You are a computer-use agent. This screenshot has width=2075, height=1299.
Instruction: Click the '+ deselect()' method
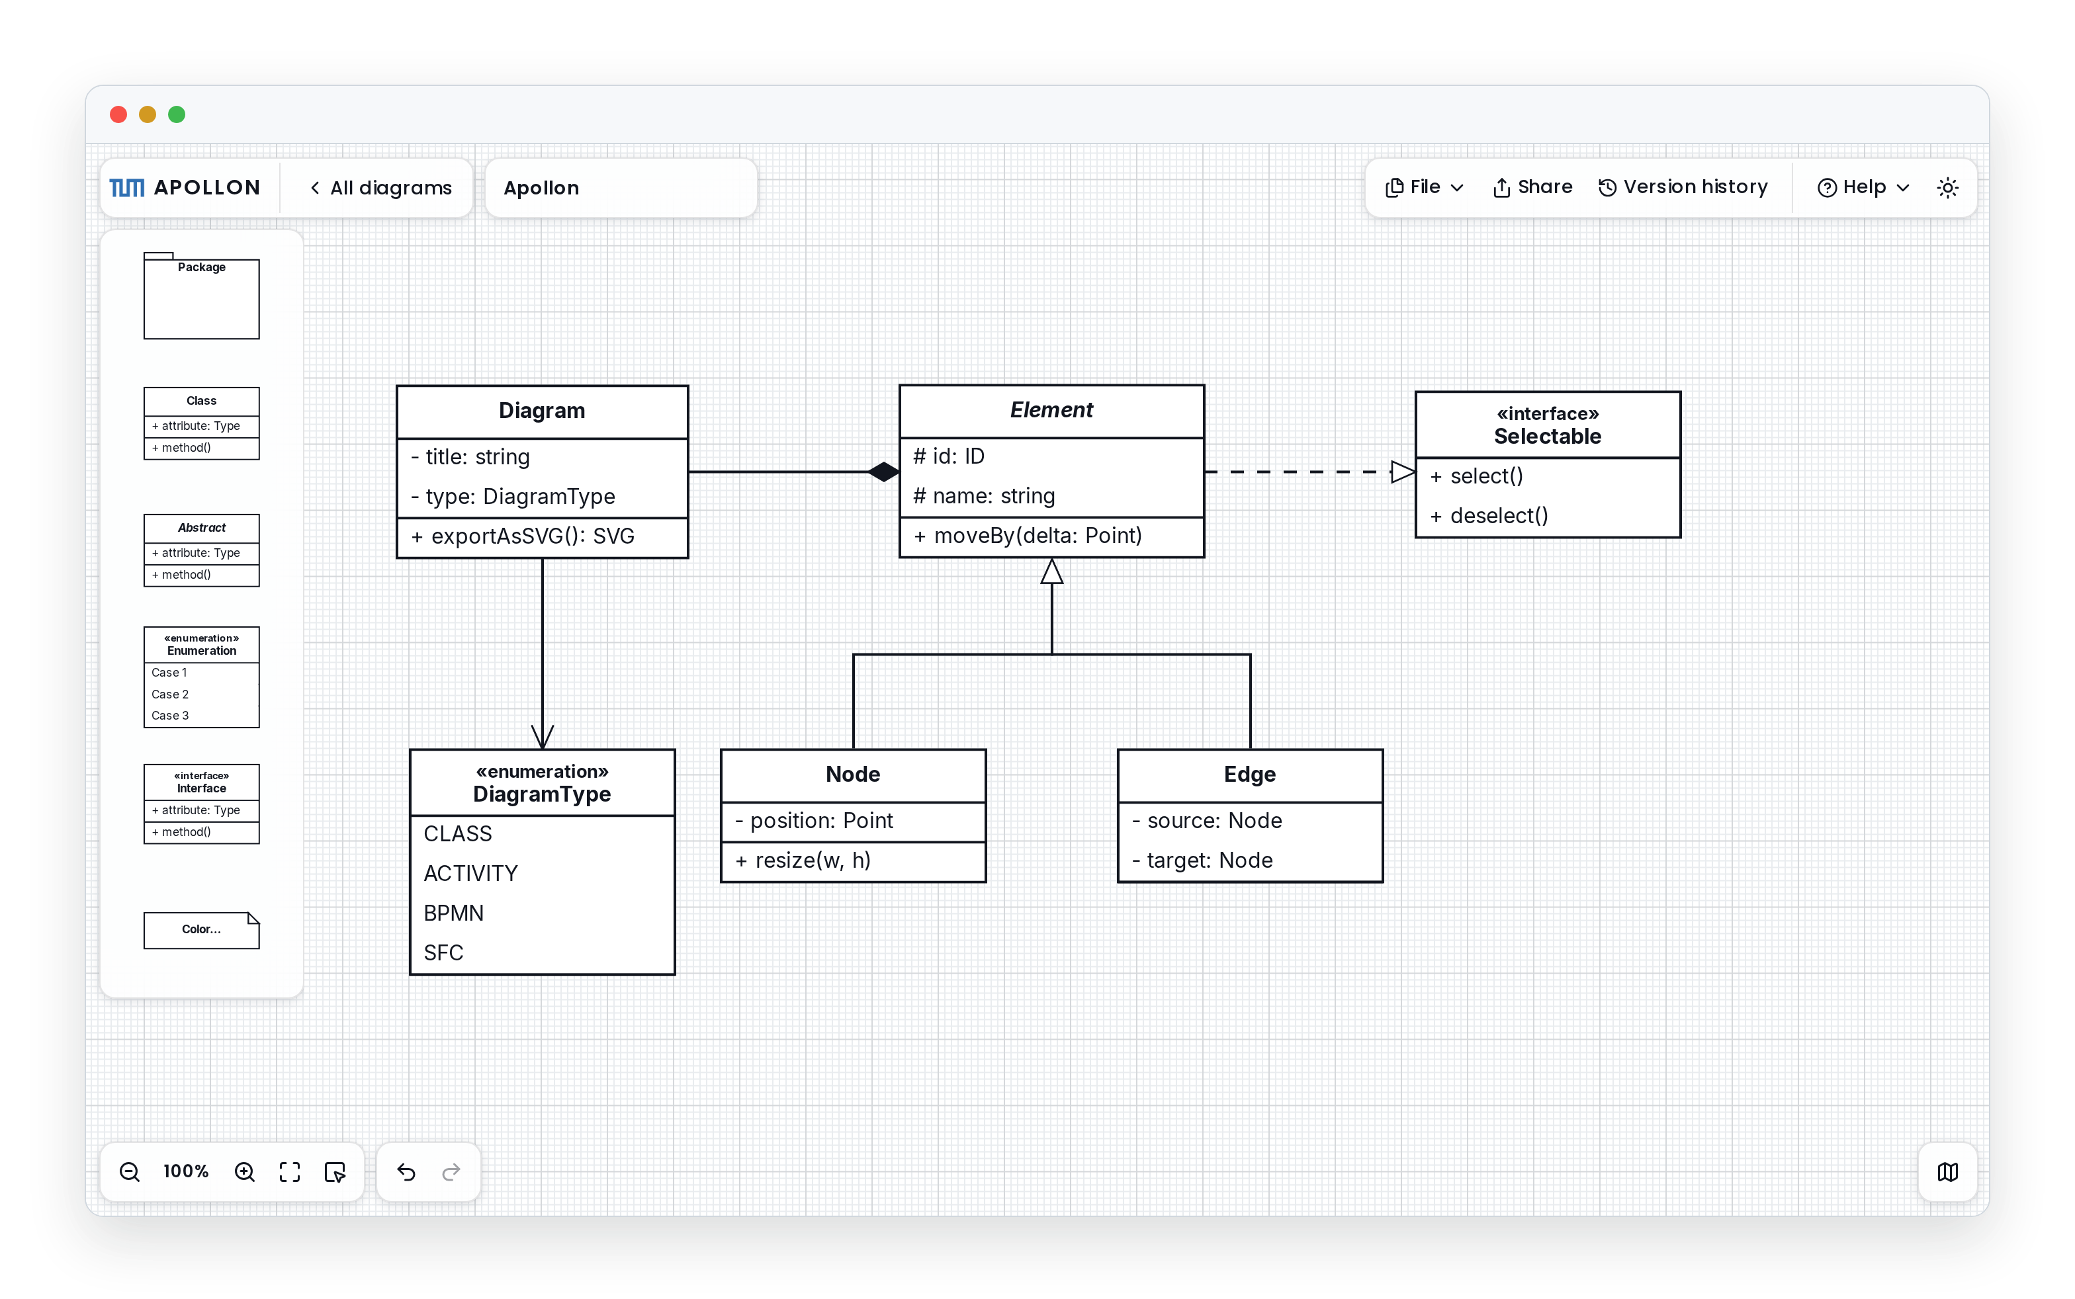click(1548, 517)
